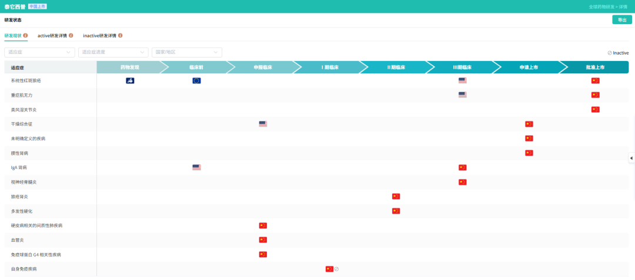635x280 pixels.
Task: Click the info icon next to active研发详情
Action: point(71,36)
